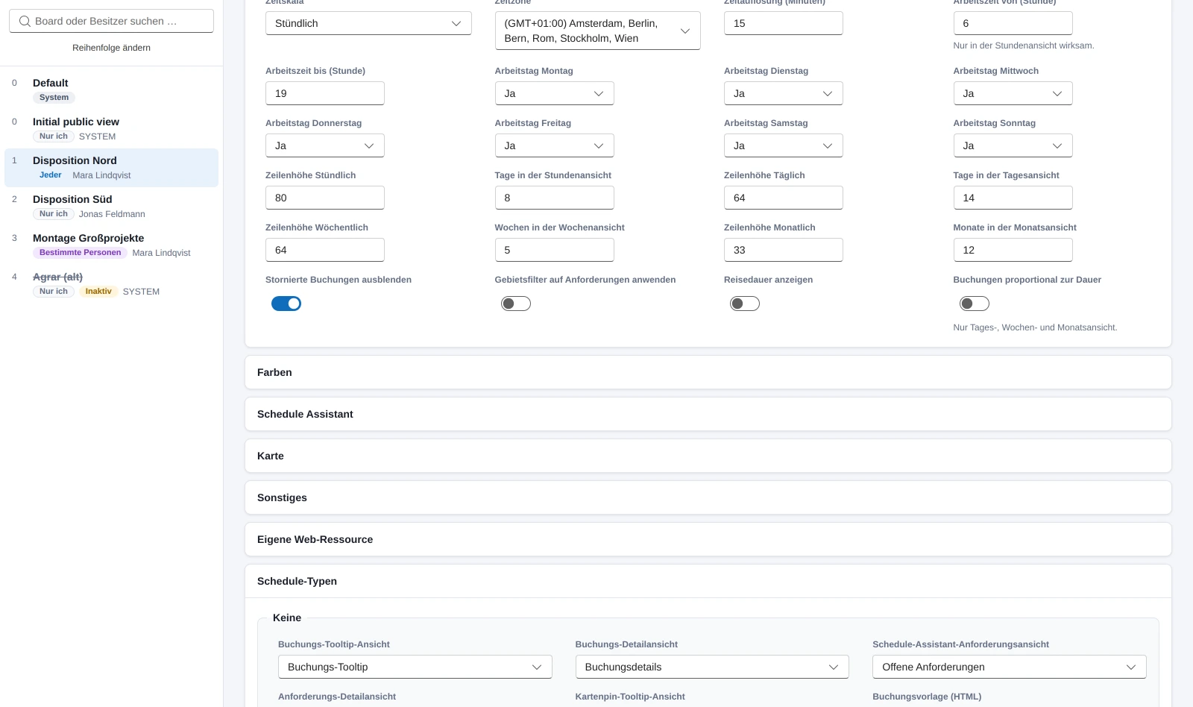Image resolution: width=1193 pixels, height=707 pixels.
Task: Select the inactive Agrar (alt) board
Action: (x=111, y=283)
